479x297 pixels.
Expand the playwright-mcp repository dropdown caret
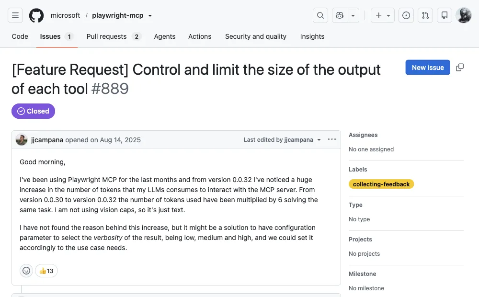coord(150,16)
